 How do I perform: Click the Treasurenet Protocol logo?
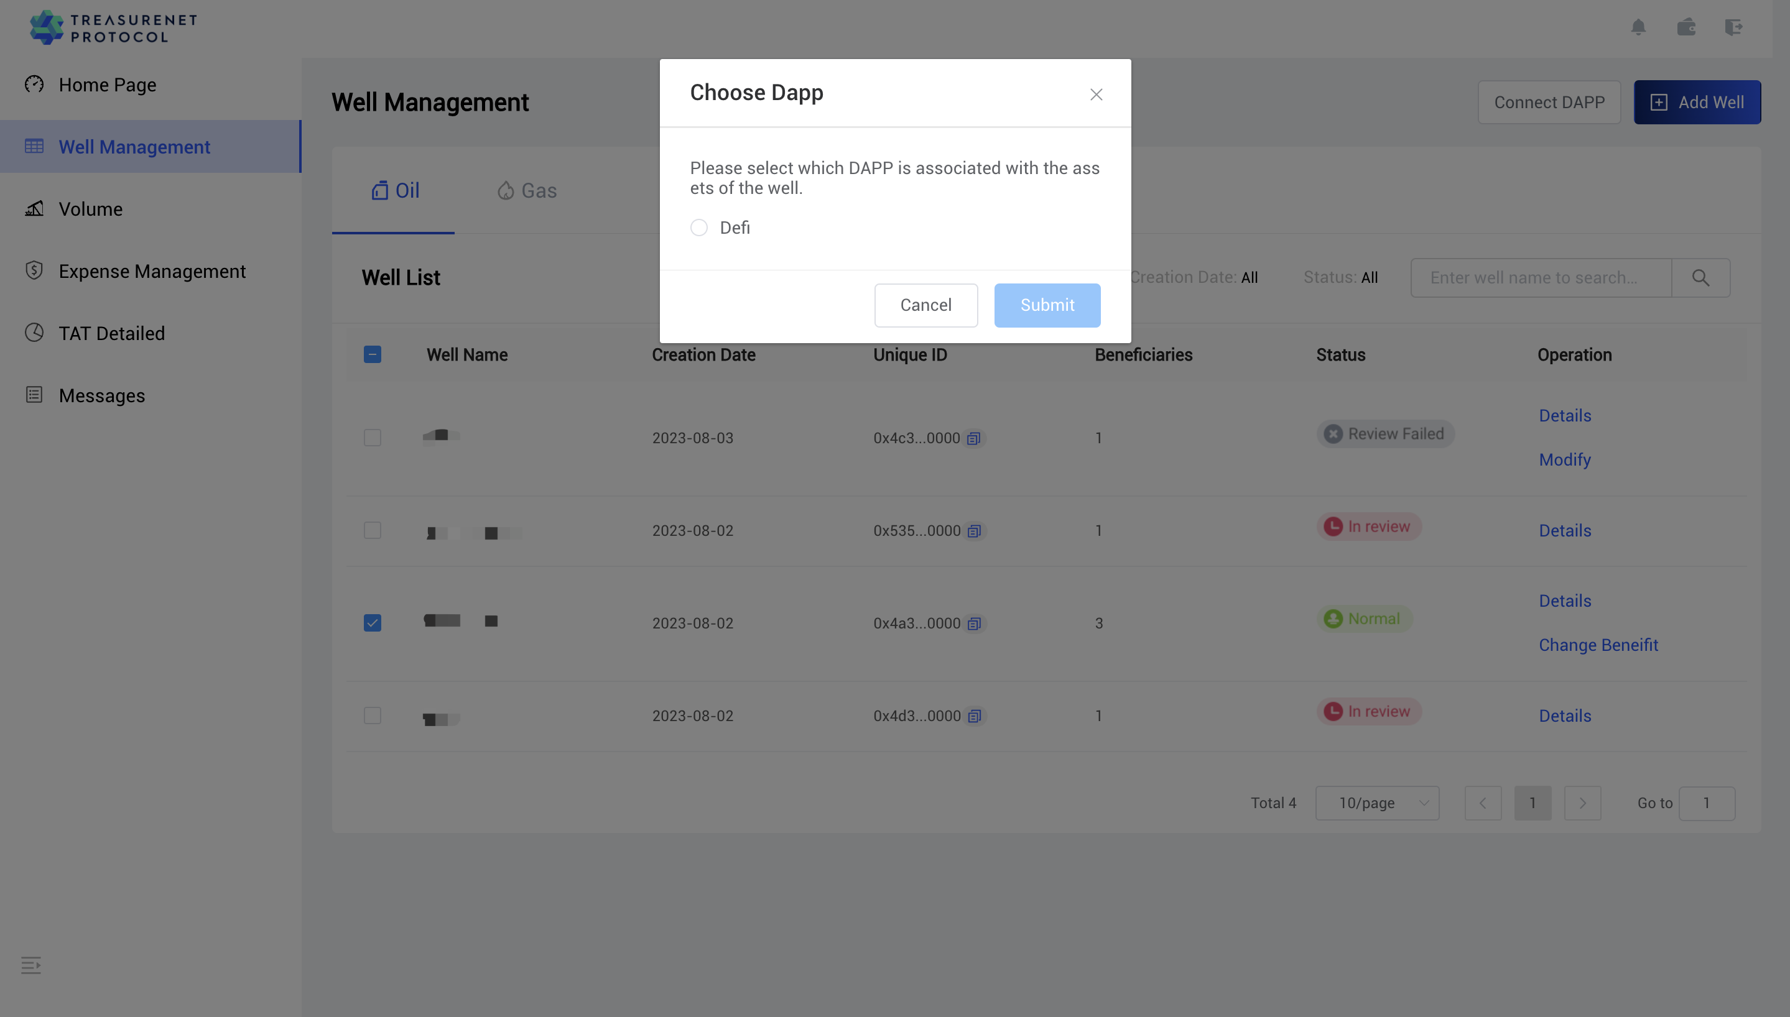tap(113, 28)
